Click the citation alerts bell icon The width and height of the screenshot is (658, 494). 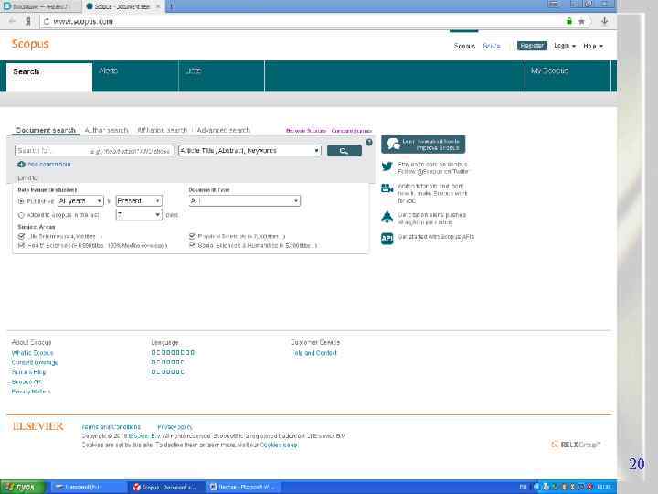click(387, 217)
